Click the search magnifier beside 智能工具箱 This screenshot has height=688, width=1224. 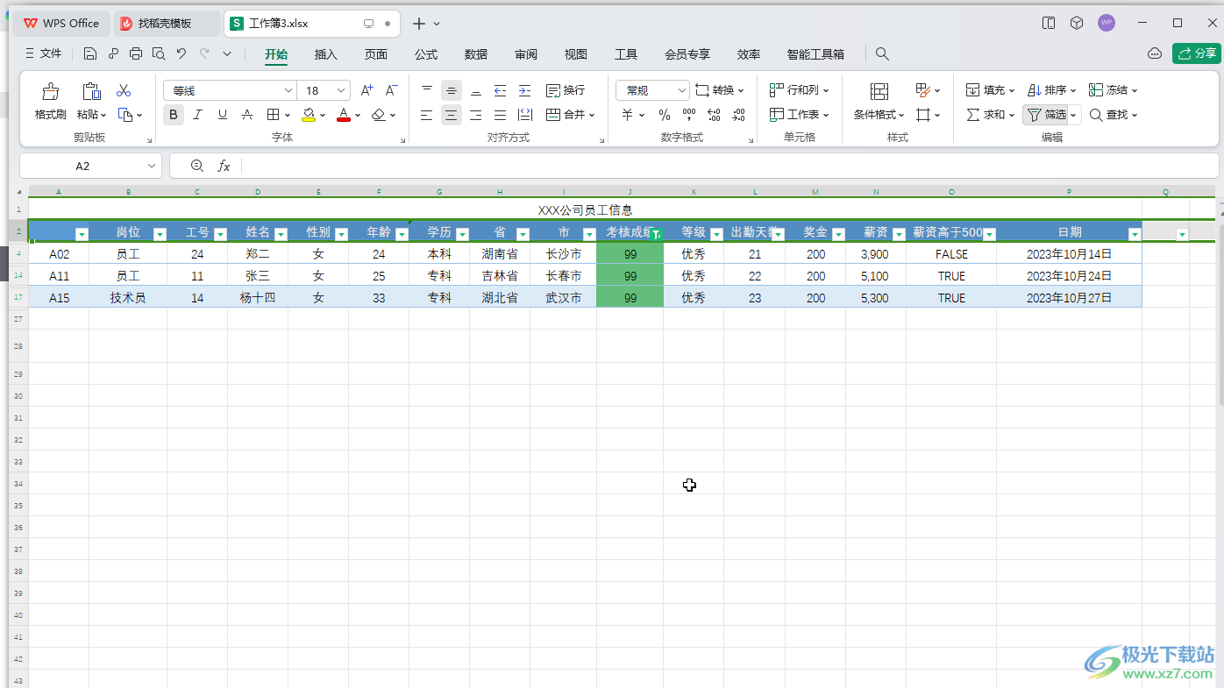[882, 54]
